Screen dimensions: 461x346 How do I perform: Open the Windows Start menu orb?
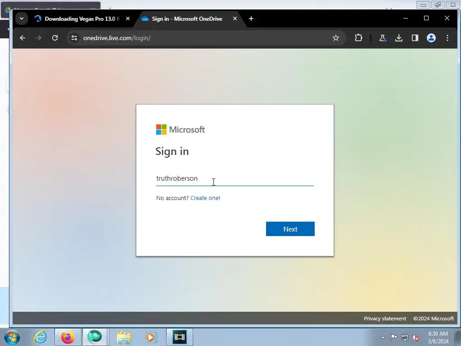(x=12, y=337)
